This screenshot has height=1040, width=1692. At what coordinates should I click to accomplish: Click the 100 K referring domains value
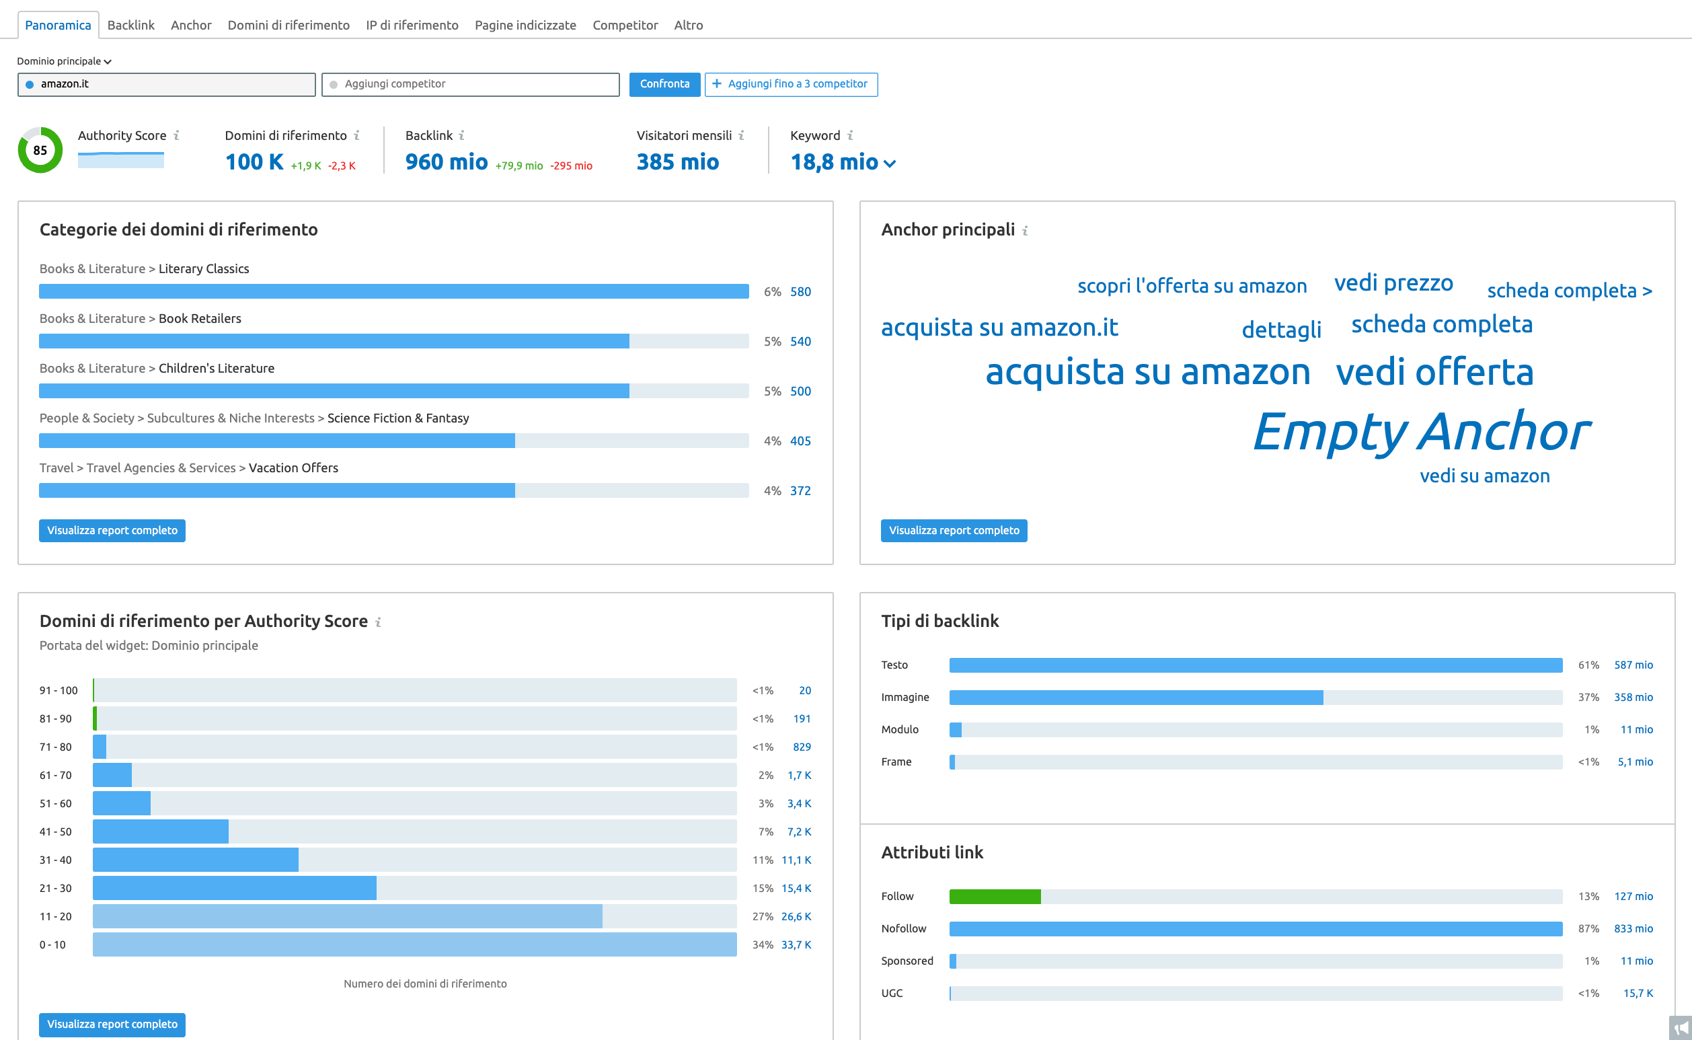(254, 161)
